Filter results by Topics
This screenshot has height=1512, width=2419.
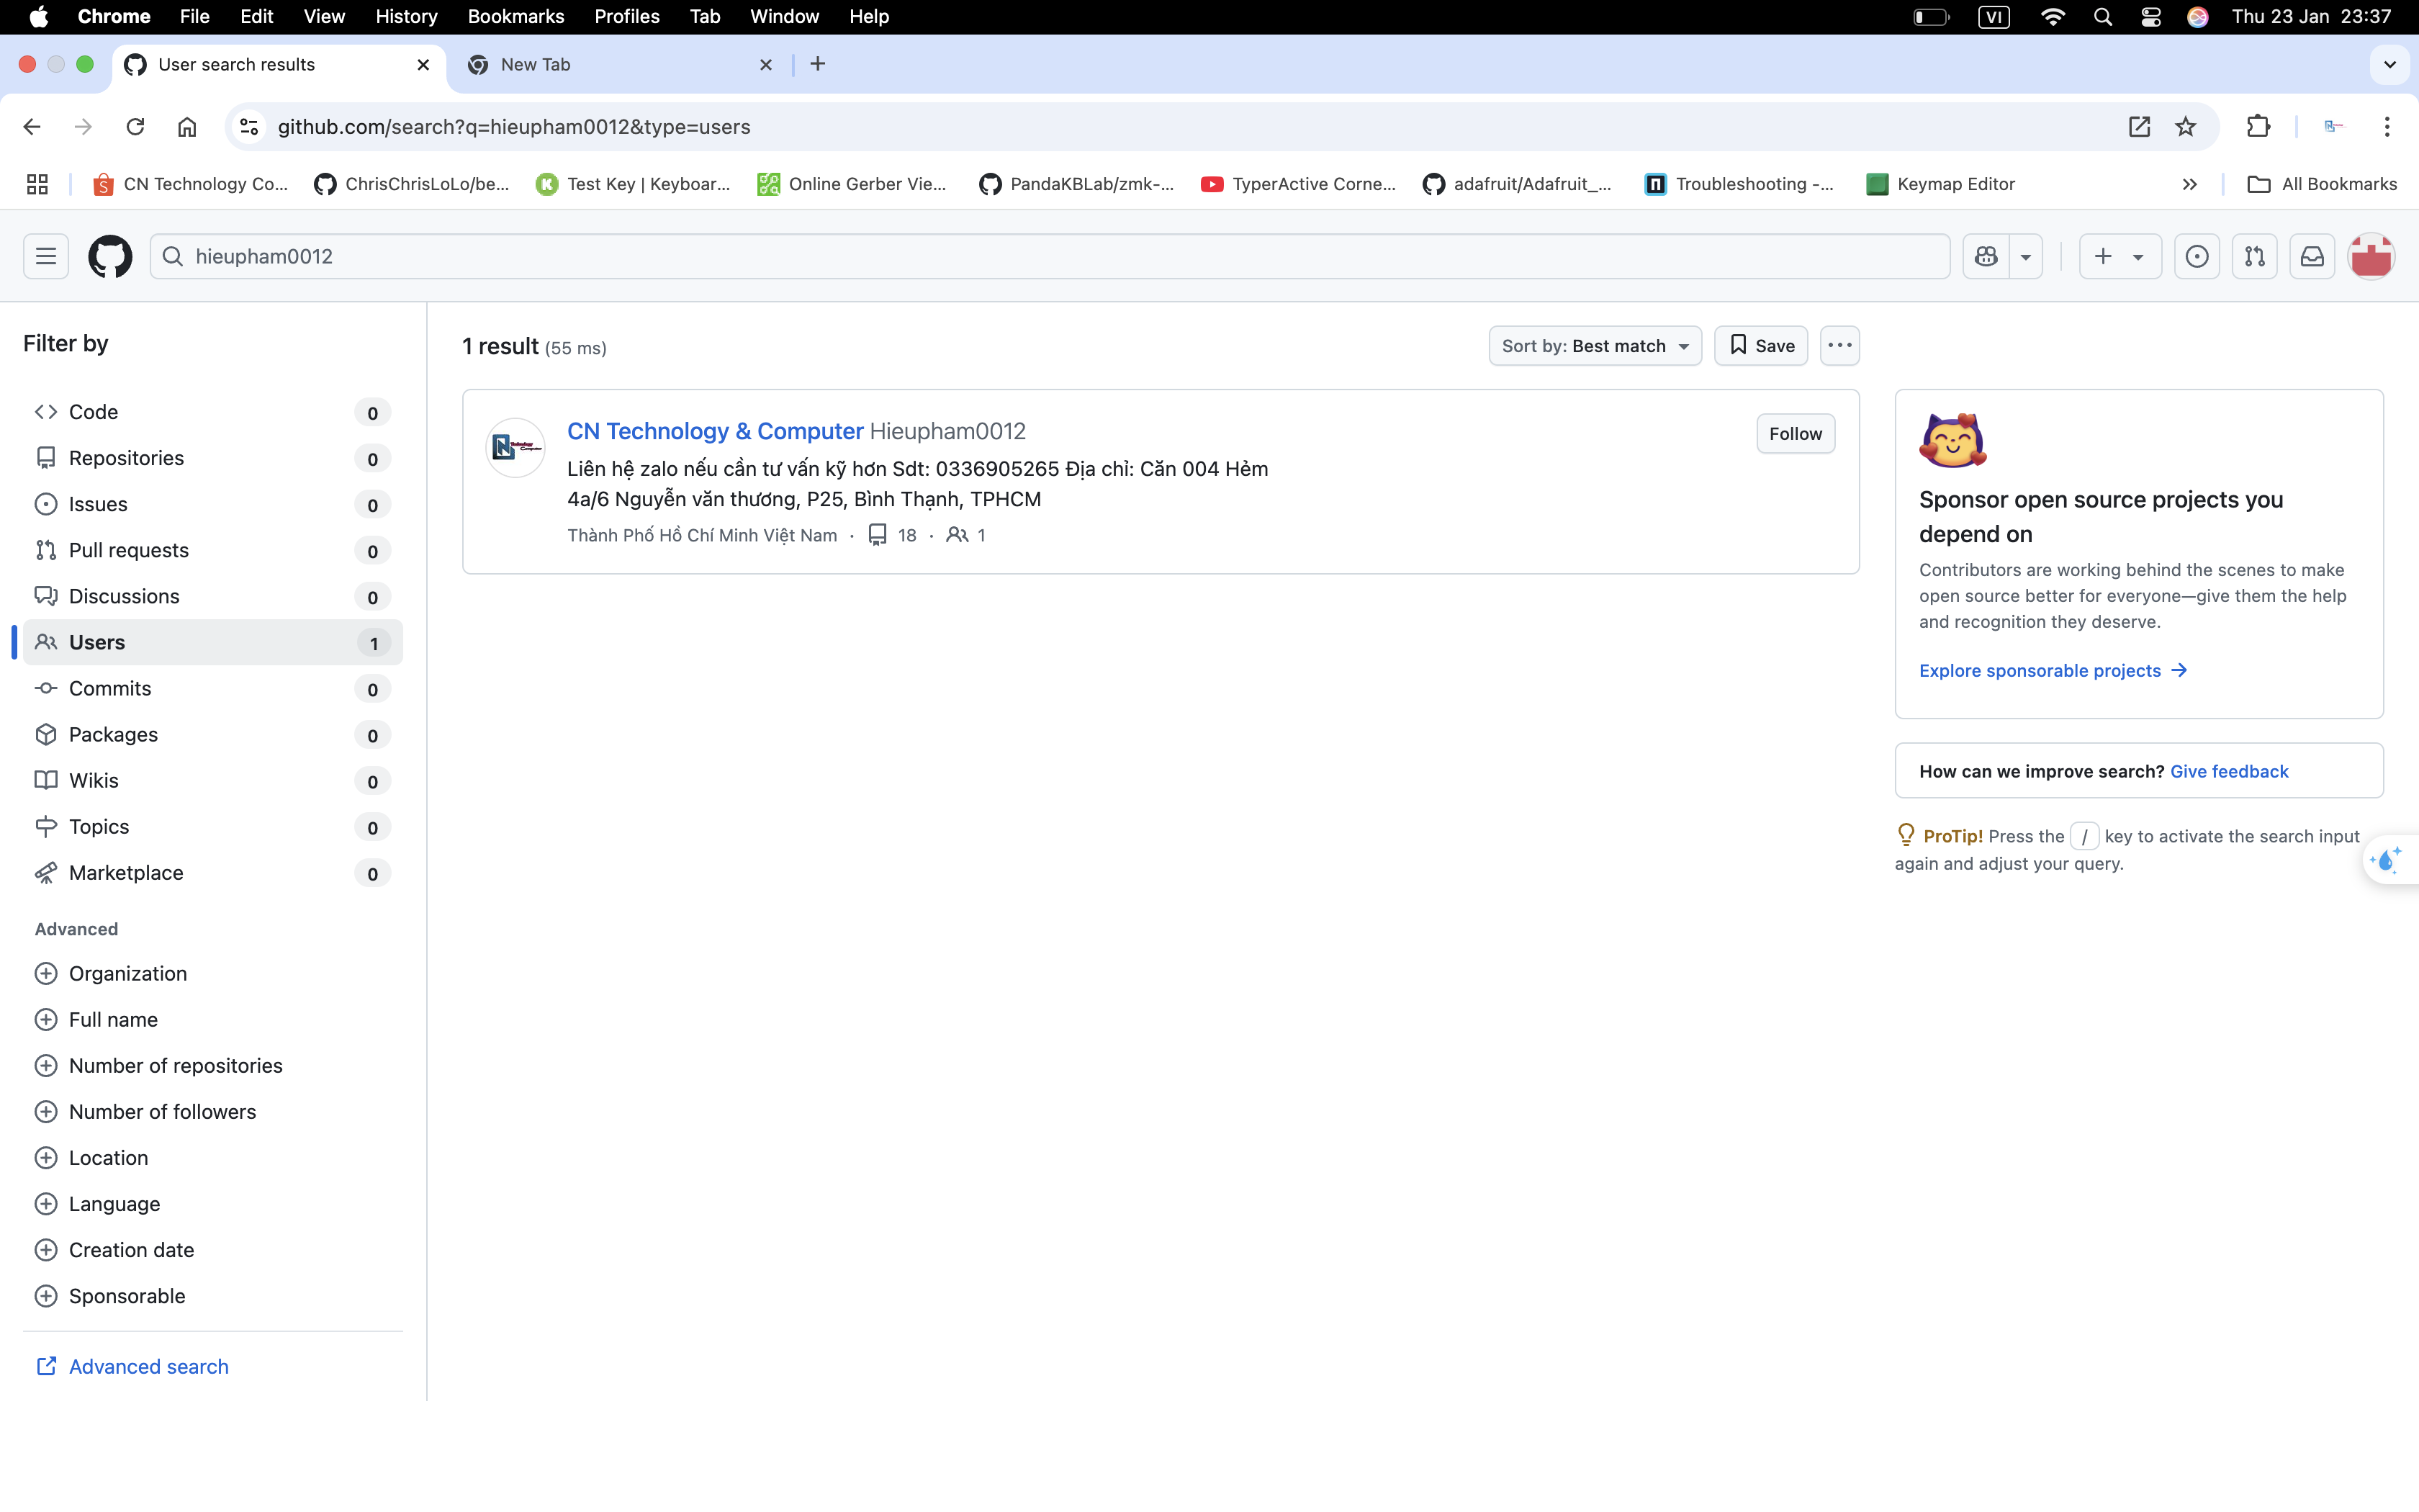point(212,826)
